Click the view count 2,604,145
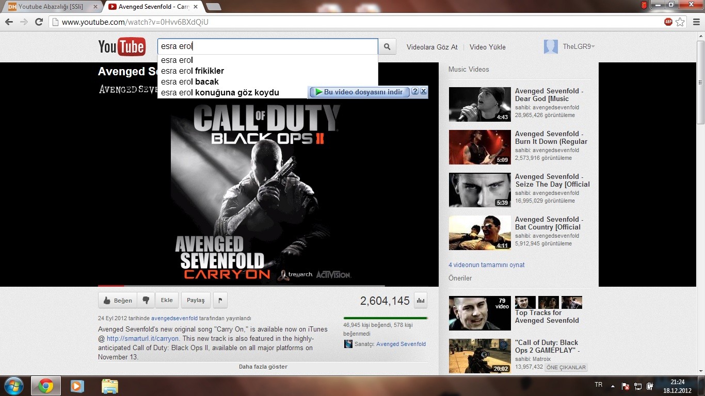Image resolution: width=705 pixels, height=396 pixels. pos(385,301)
